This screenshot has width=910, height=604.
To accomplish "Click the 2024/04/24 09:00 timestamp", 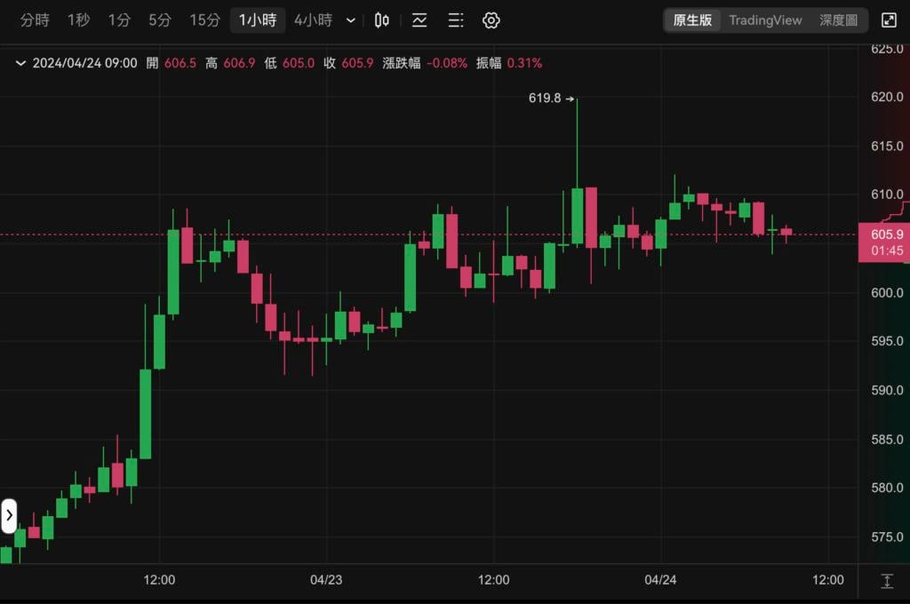I will (84, 63).
